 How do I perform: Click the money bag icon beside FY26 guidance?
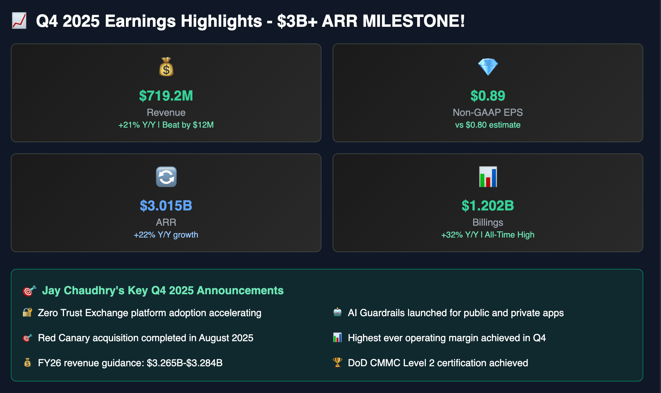point(27,362)
